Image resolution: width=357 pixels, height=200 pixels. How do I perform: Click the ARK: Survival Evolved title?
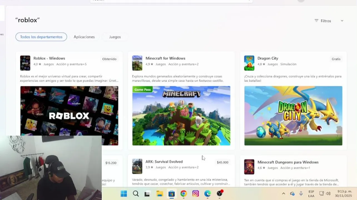coord(164,162)
